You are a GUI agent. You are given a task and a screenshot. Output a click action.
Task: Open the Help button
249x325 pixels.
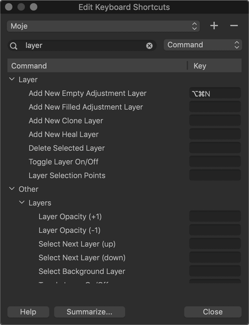(x=28, y=312)
